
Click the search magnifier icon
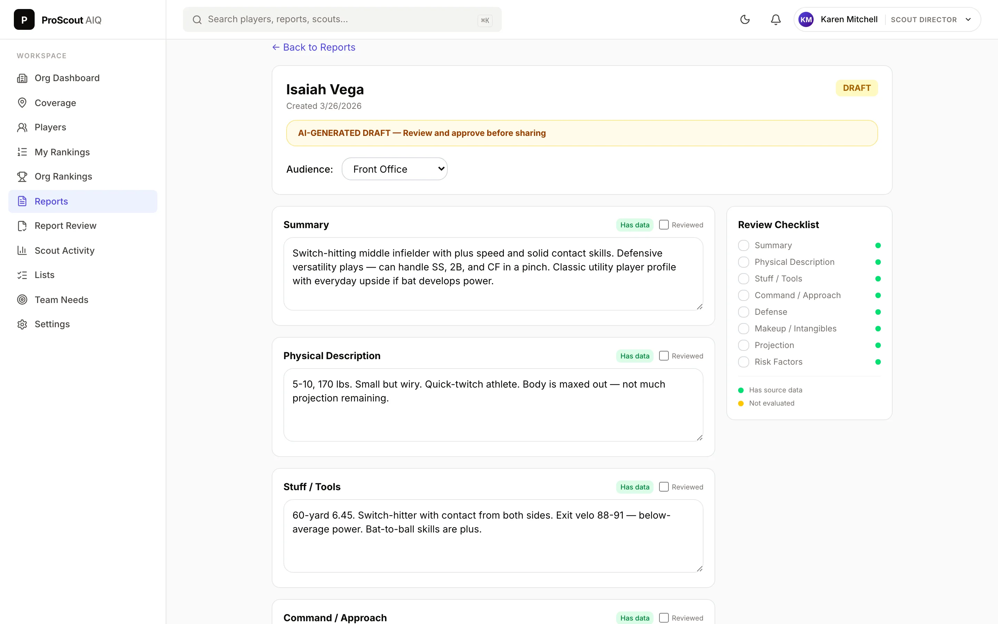[197, 19]
